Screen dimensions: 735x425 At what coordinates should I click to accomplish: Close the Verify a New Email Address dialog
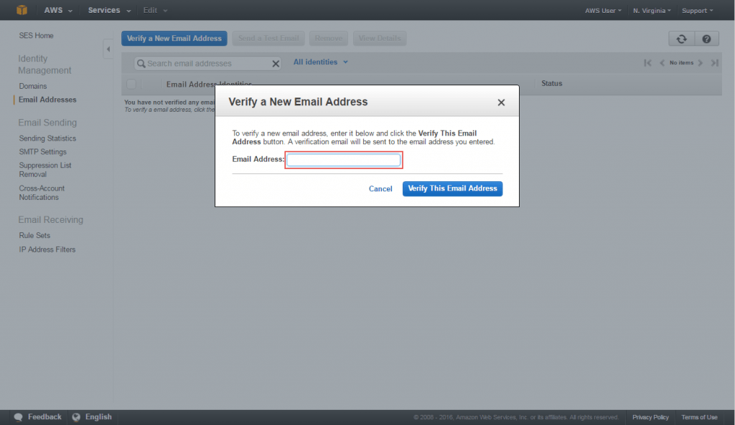point(501,102)
